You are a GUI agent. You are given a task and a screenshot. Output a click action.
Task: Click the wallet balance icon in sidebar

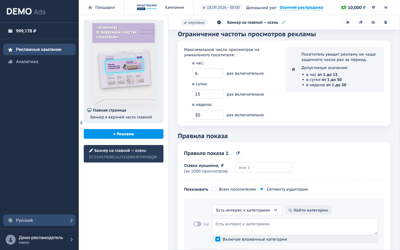(10, 31)
